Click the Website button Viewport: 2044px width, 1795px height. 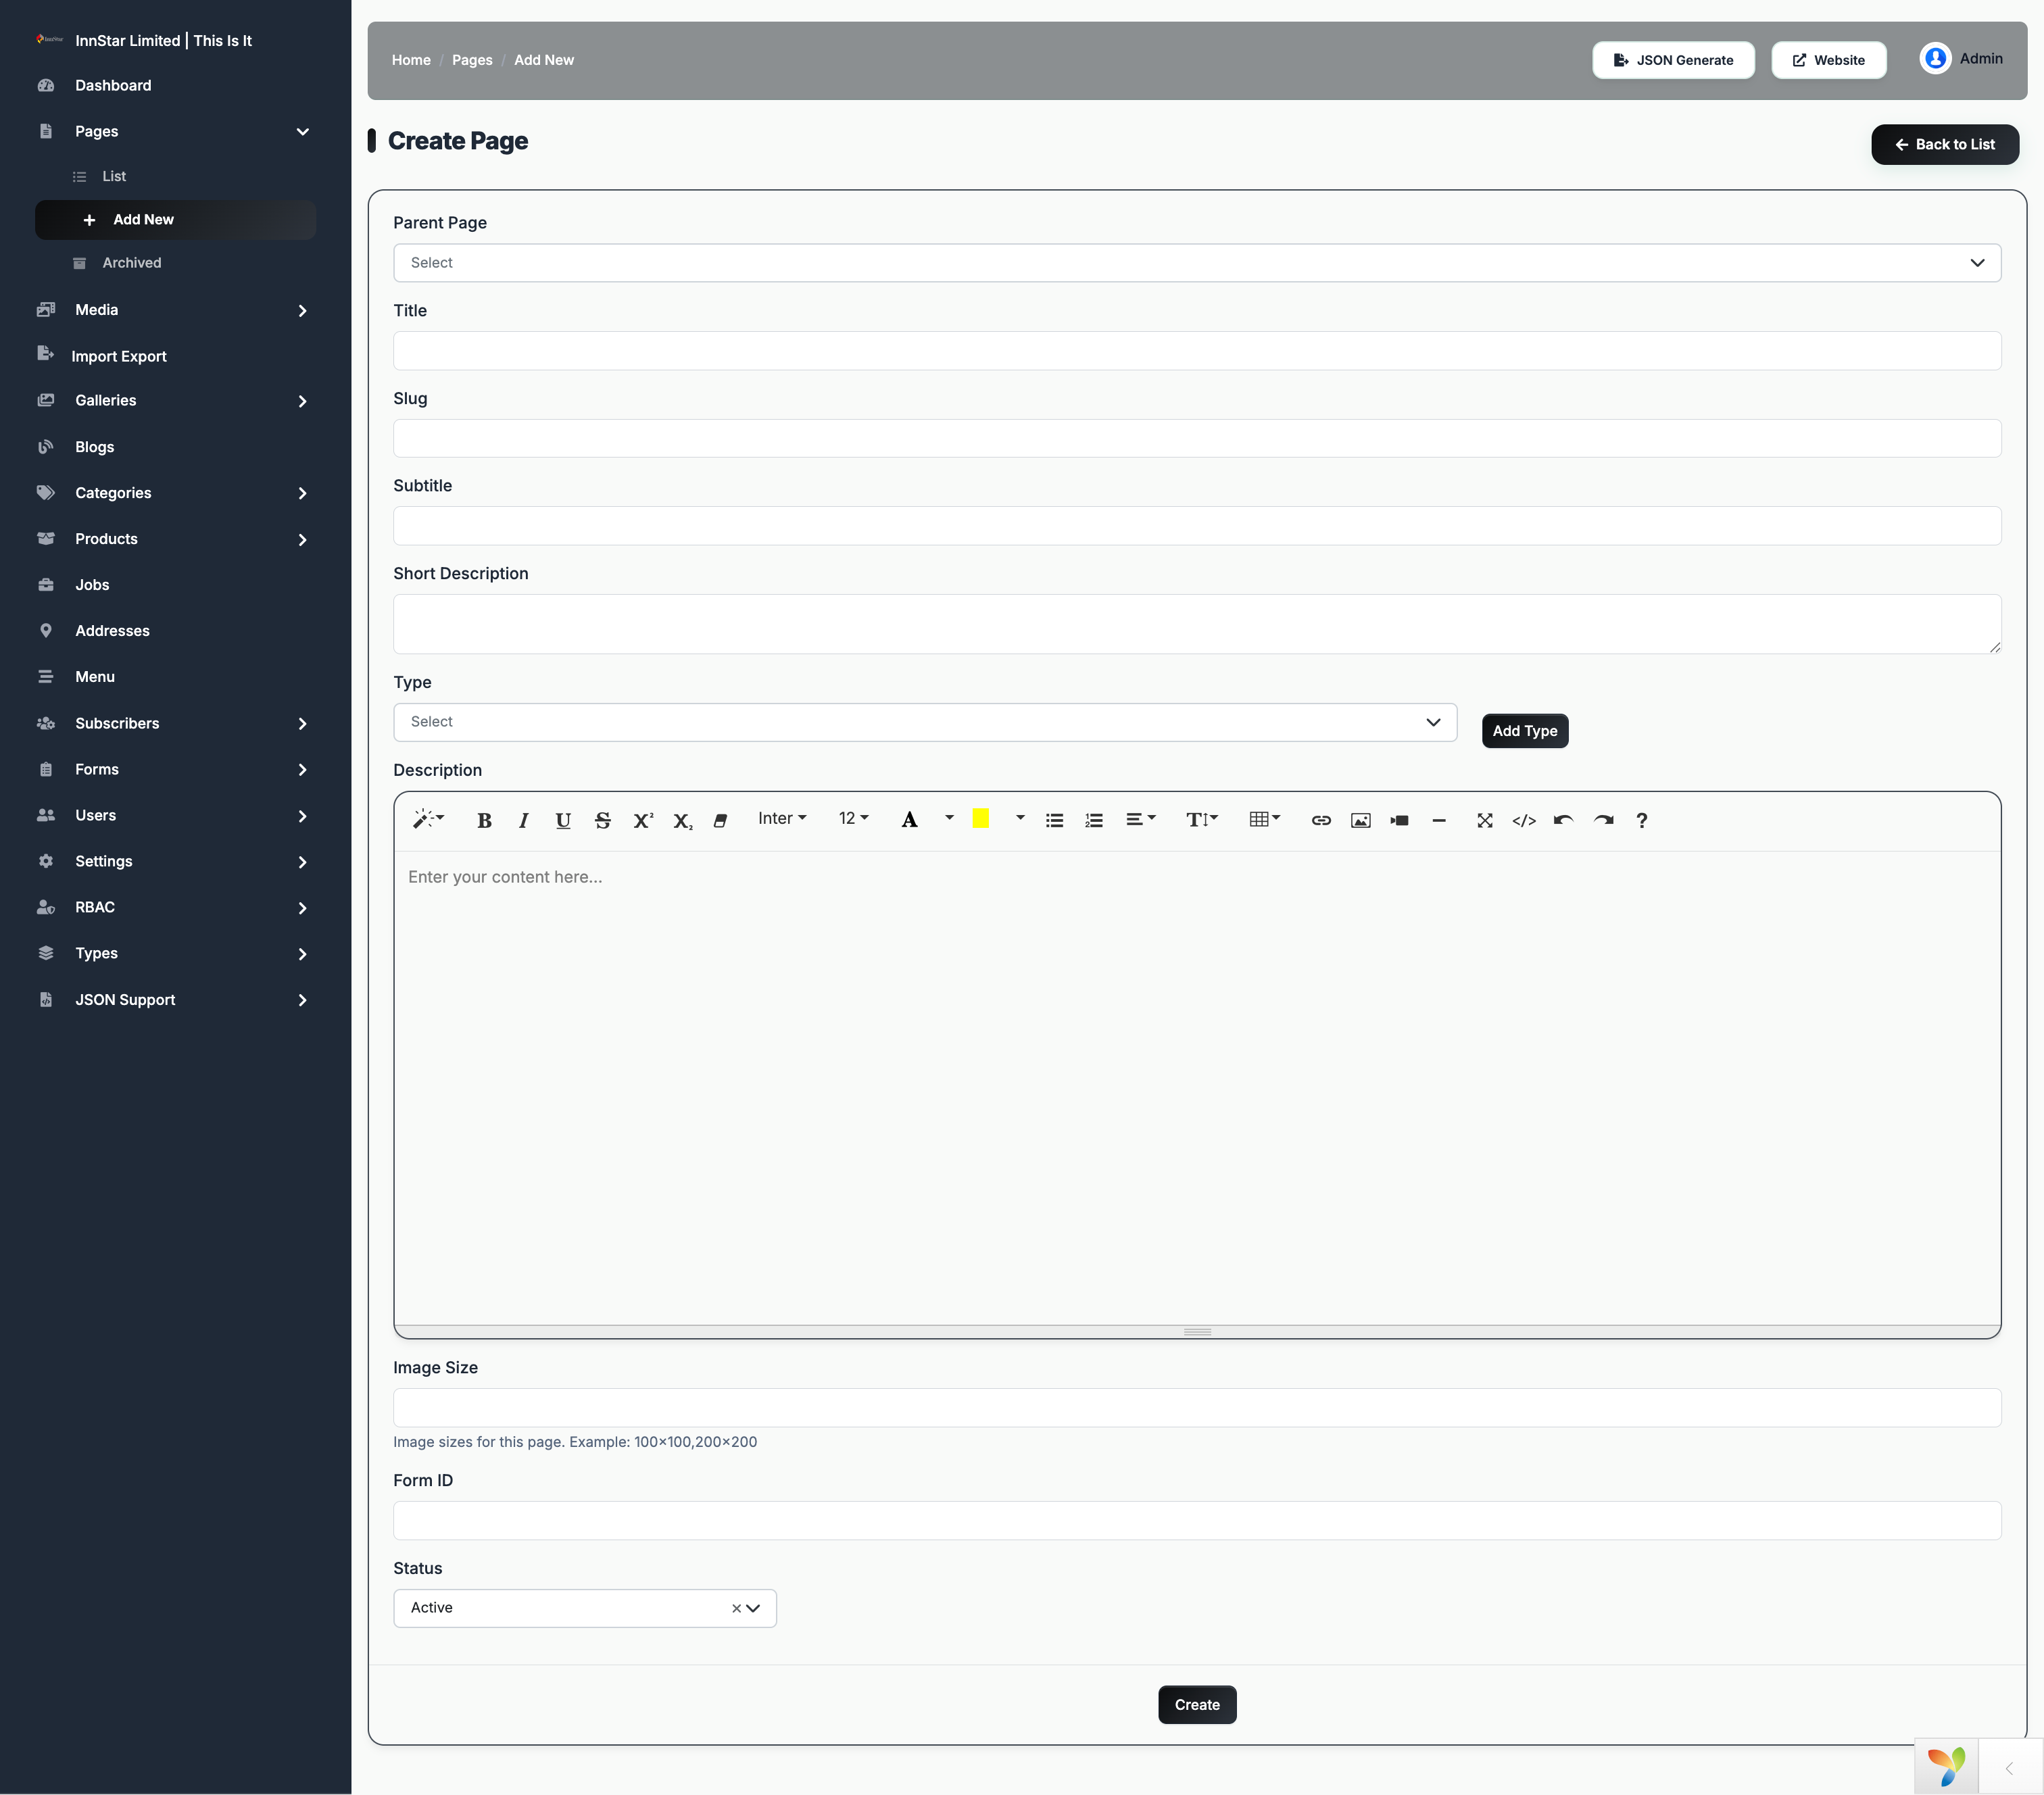point(1828,60)
